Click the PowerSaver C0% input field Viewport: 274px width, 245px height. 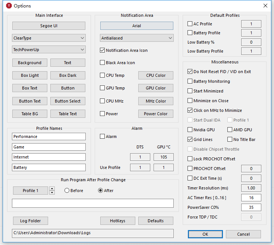coord(251,207)
